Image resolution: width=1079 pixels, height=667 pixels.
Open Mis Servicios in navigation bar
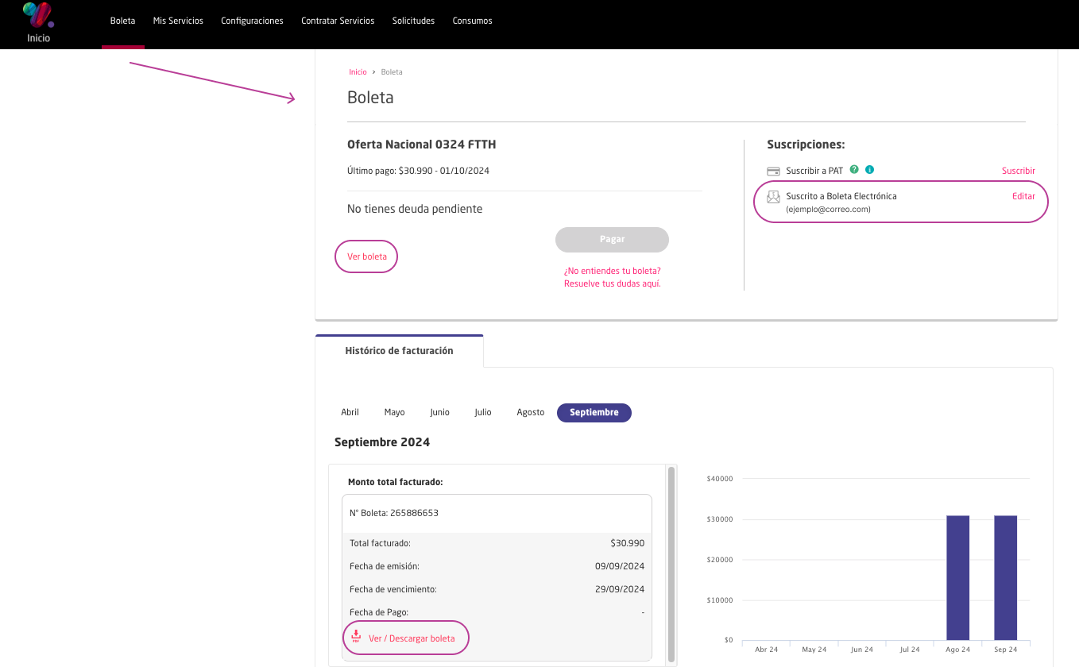(x=178, y=21)
